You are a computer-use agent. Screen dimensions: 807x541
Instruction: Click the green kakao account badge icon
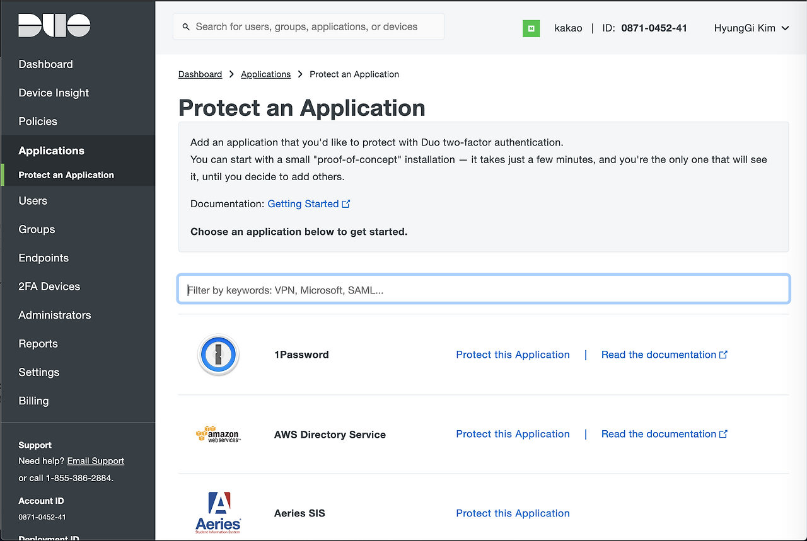coord(531,28)
